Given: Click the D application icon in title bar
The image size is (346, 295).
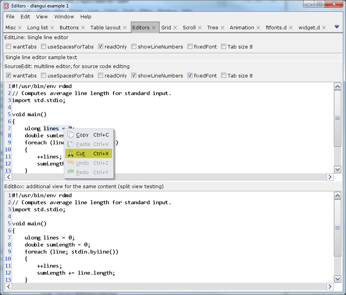Looking at the screenshot, I should pyautogui.click(x=6, y=5).
